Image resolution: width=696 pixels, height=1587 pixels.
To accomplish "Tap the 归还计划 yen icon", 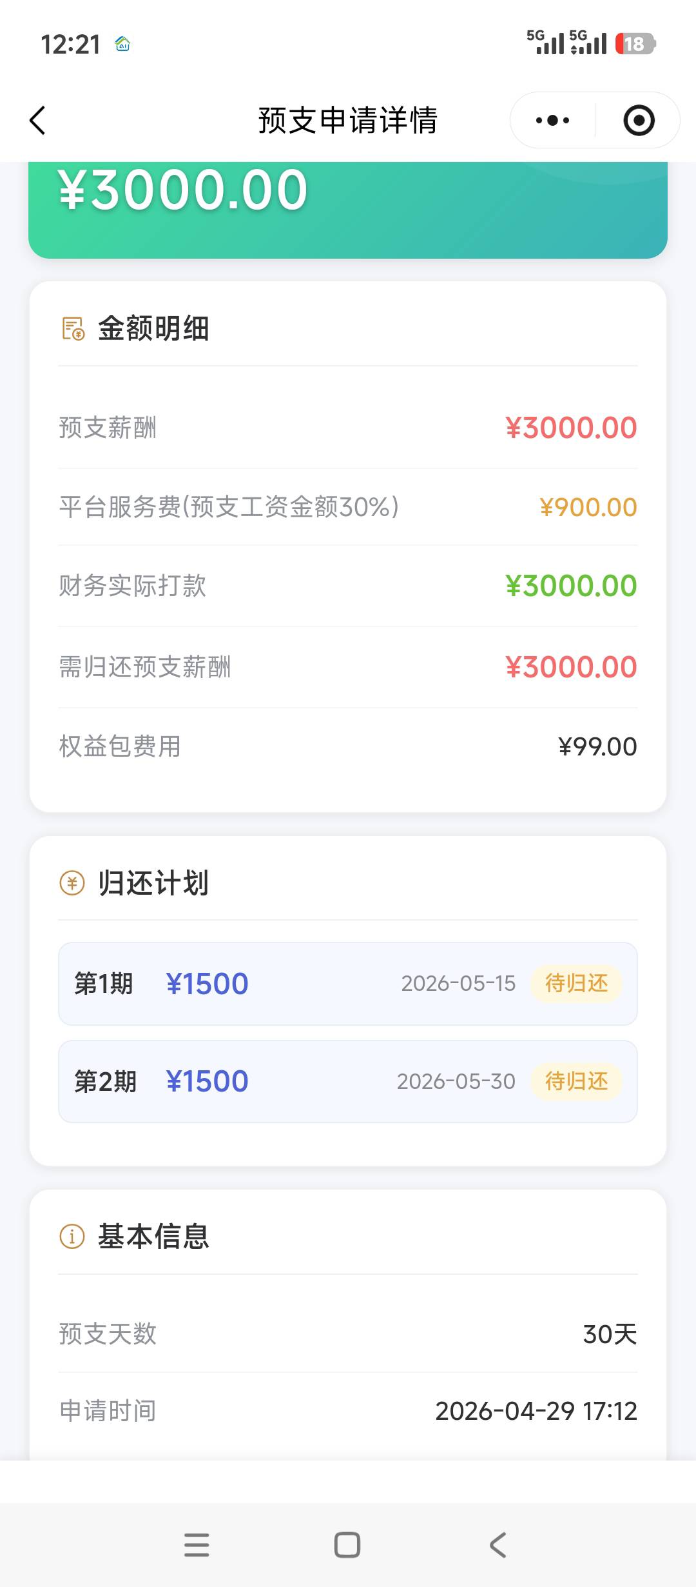I will click(x=72, y=883).
